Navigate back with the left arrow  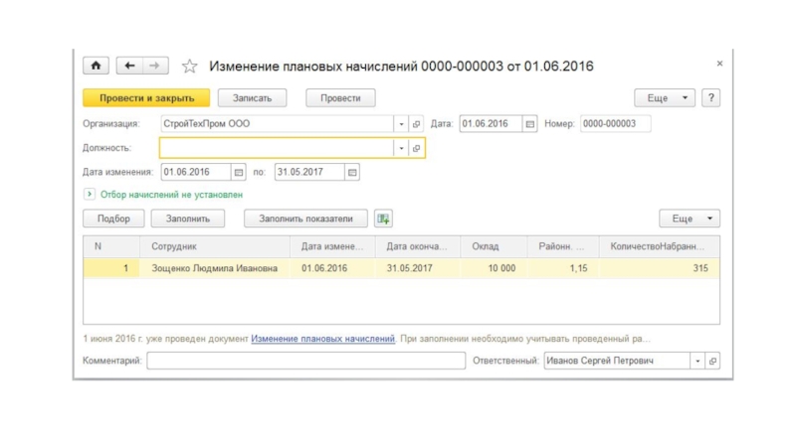click(x=129, y=66)
